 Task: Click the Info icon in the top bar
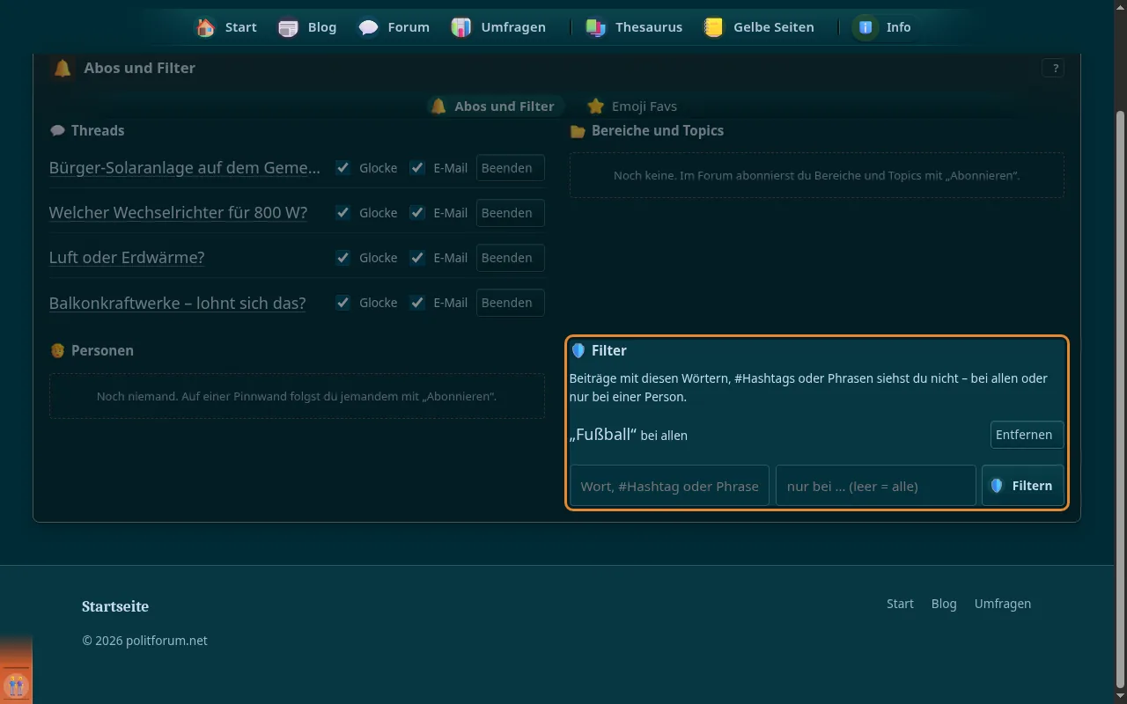click(x=866, y=27)
